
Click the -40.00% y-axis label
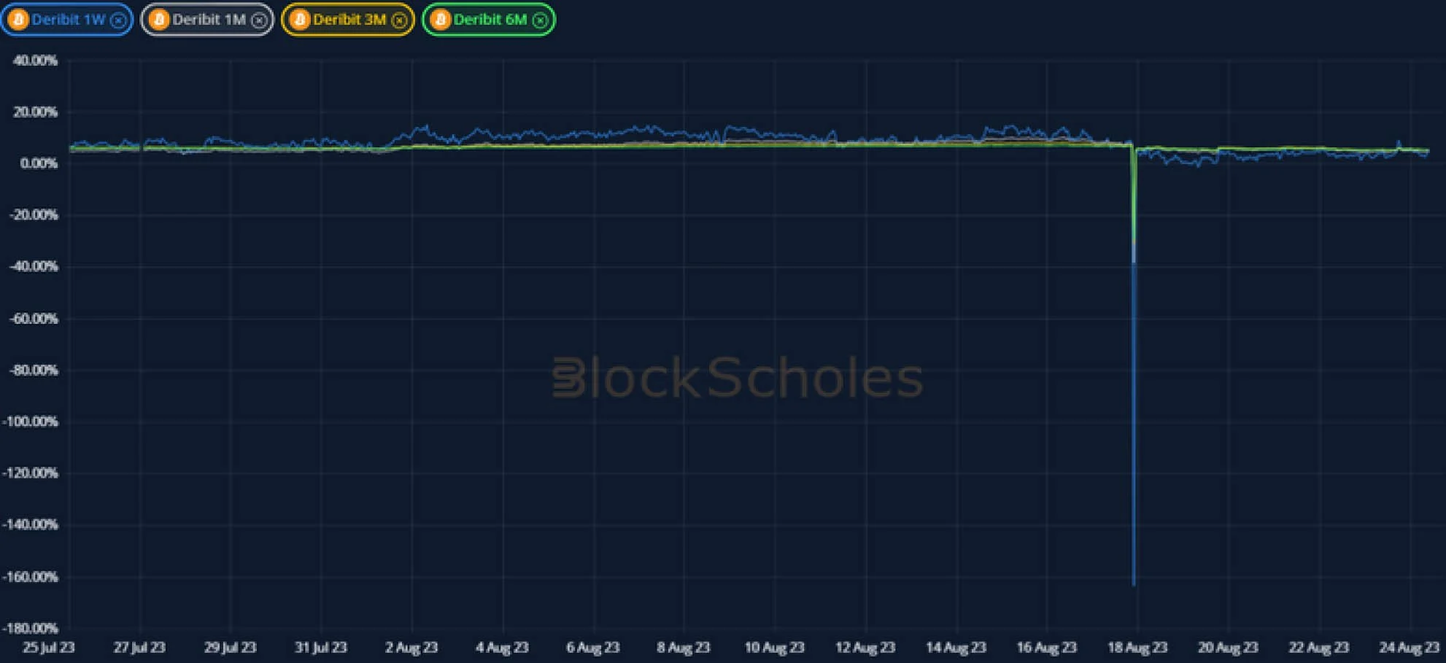click(x=34, y=267)
